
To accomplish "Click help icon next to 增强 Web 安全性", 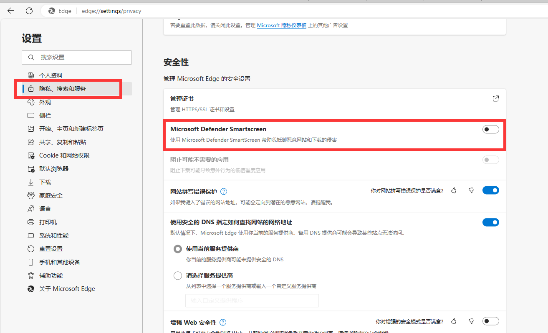I will (x=223, y=322).
